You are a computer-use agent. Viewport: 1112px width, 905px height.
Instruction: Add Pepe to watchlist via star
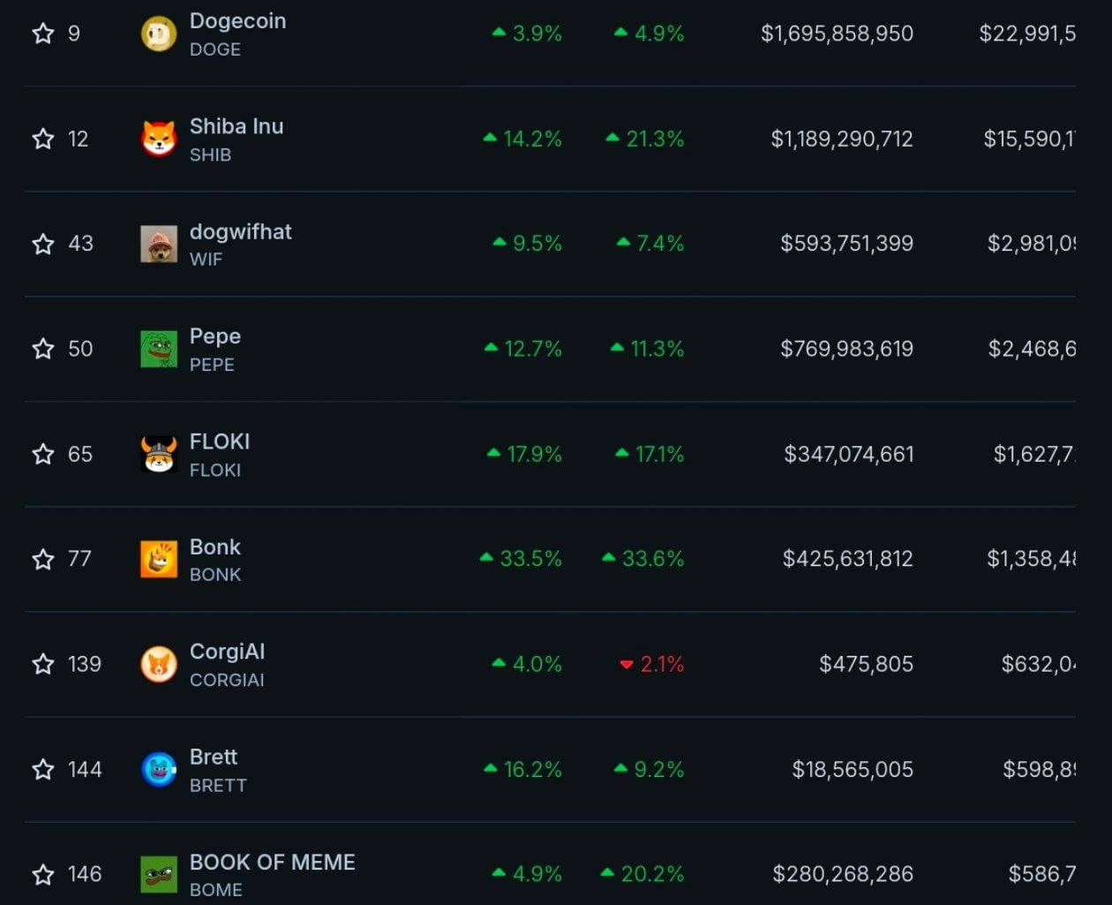coord(42,349)
